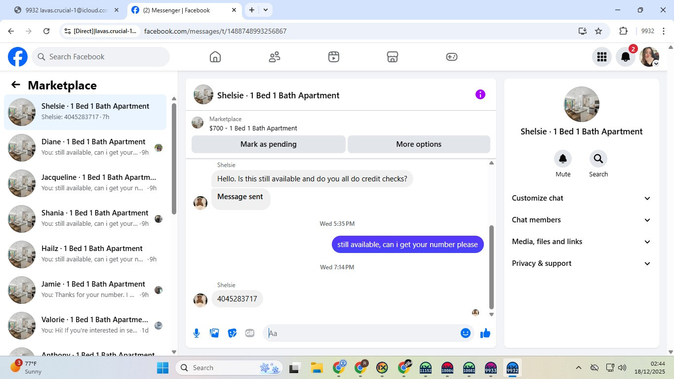Choose a sticker from the sticker icon

tap(232, 333)
